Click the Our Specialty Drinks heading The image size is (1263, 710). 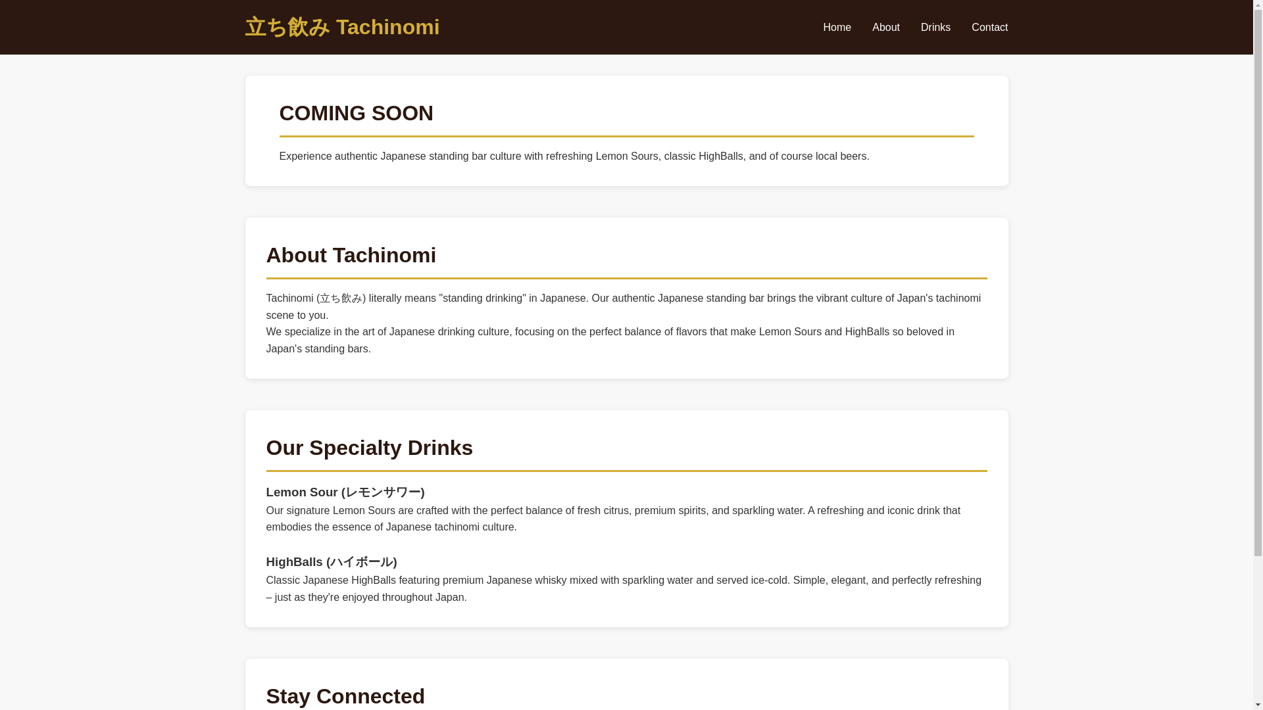(369, 448)
